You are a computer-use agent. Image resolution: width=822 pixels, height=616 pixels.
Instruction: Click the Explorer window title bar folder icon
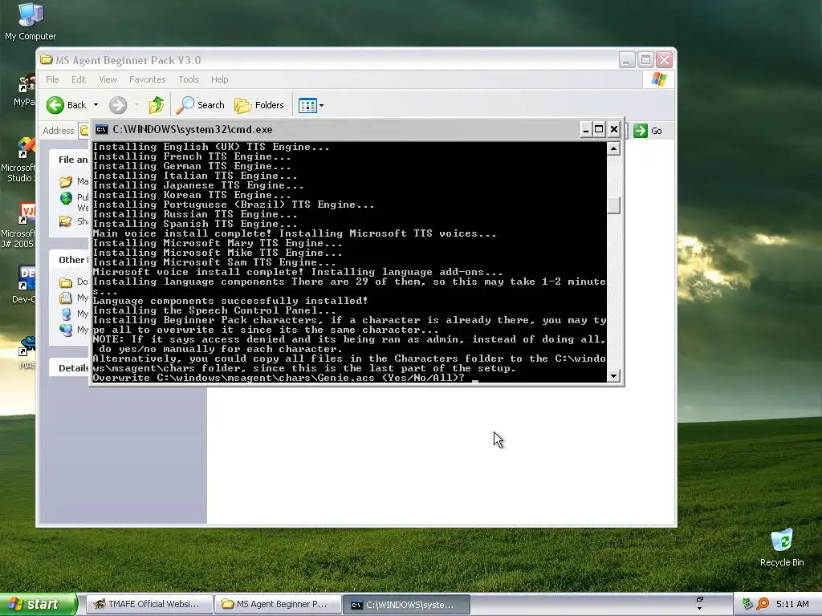(x=47, y=59)
